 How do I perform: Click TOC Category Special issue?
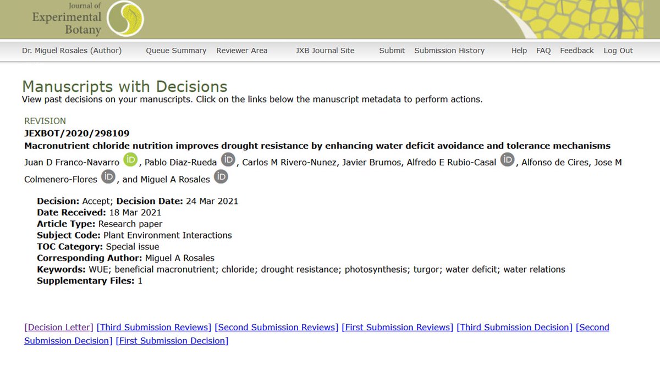point(98,247)
